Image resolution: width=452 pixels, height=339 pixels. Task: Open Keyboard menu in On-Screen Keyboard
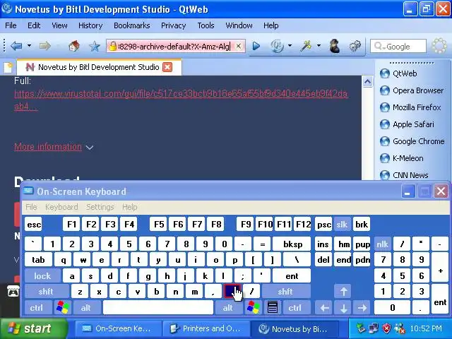[61, 207]
